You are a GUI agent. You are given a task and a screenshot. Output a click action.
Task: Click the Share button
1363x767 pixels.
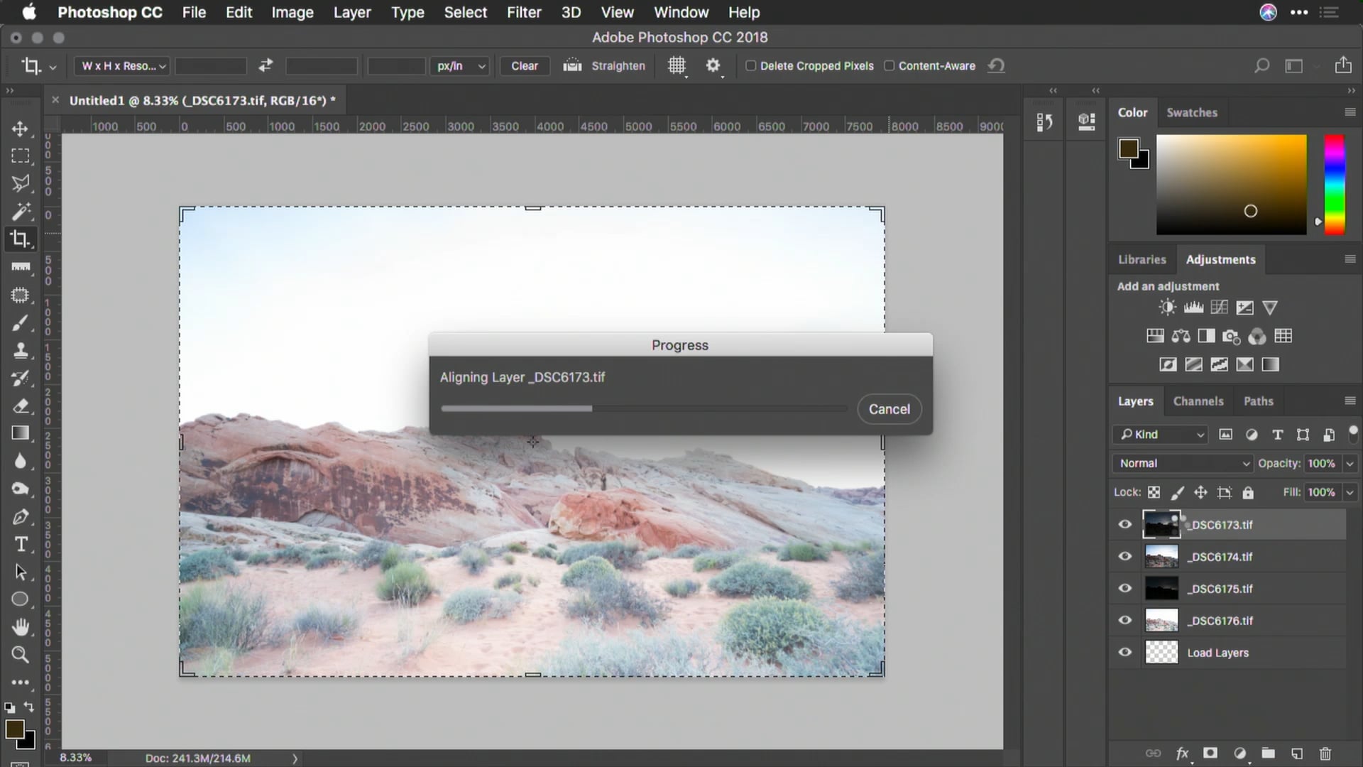[1343, 65]
